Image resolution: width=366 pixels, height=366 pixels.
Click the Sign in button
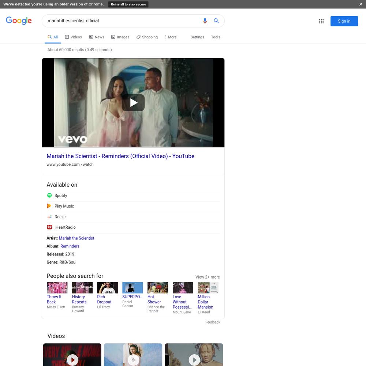344,21
